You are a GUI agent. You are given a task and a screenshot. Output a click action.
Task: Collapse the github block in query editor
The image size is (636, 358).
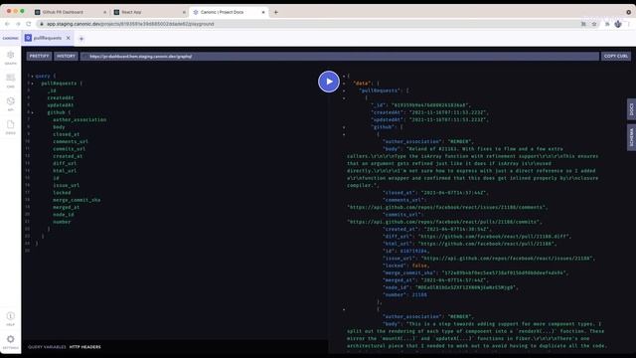(x=33, y=112)
